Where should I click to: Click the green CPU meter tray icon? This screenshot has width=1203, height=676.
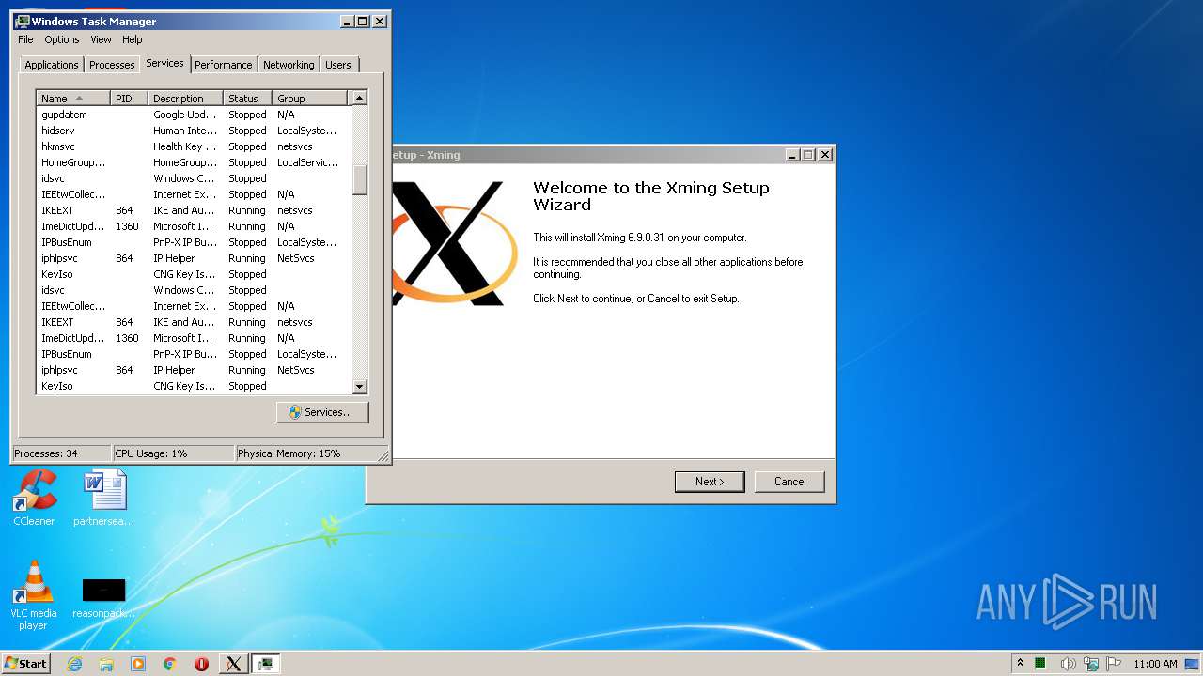tap(1040, 664)
